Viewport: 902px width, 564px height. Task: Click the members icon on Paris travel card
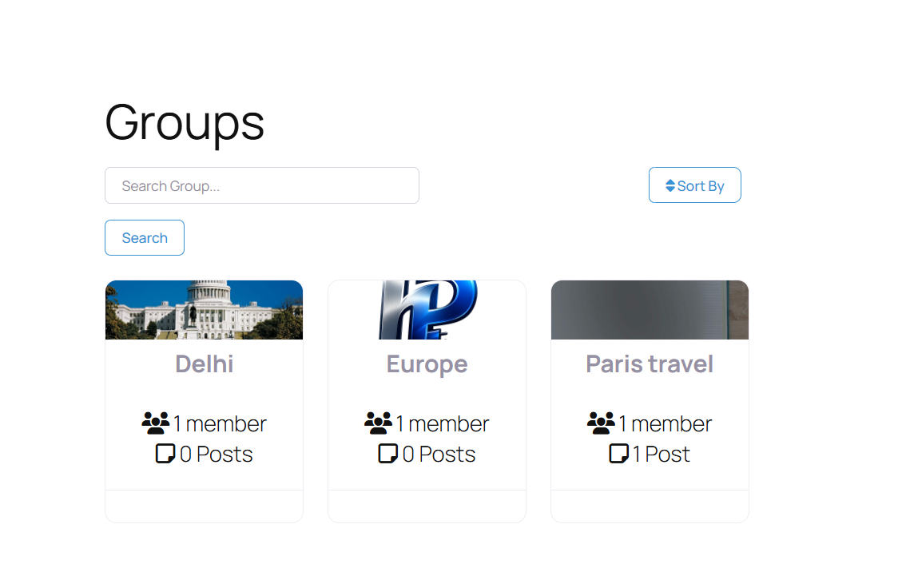pyautogui.click(x=600, y=423)
